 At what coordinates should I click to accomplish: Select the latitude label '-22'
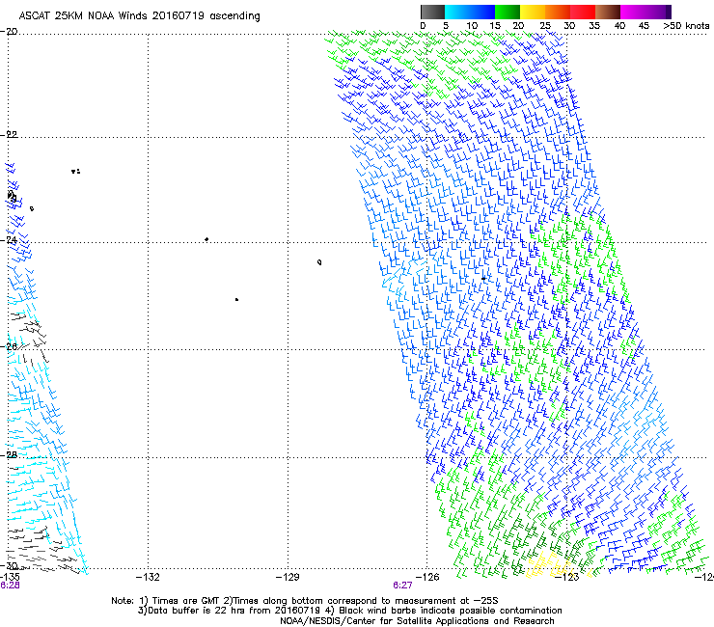coord(10,134)
